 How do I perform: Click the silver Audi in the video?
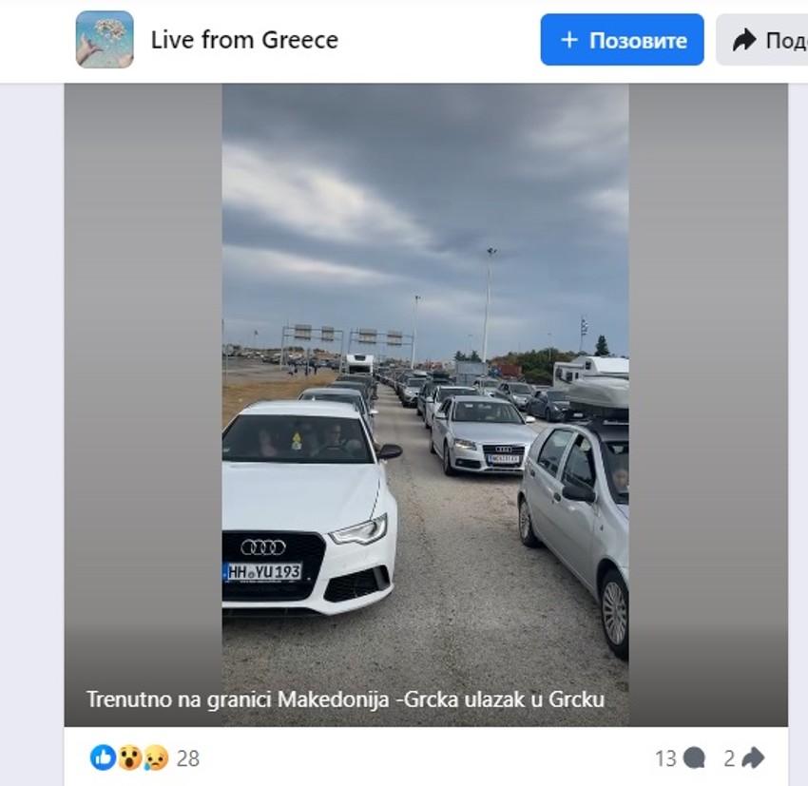coord(482,435)
